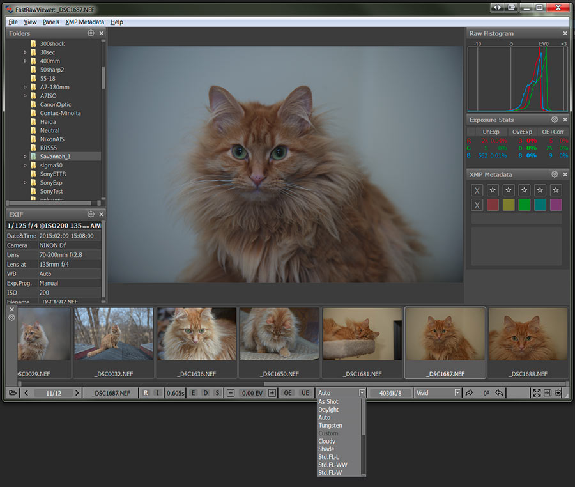
Task: Increase exposure with plus button
Action: (272, 393)
